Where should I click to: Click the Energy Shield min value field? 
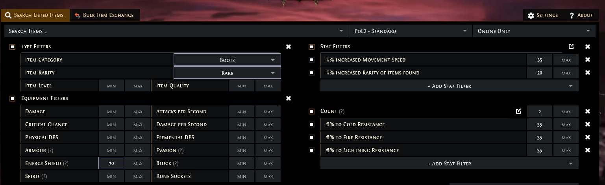click(x=111, y=163)
